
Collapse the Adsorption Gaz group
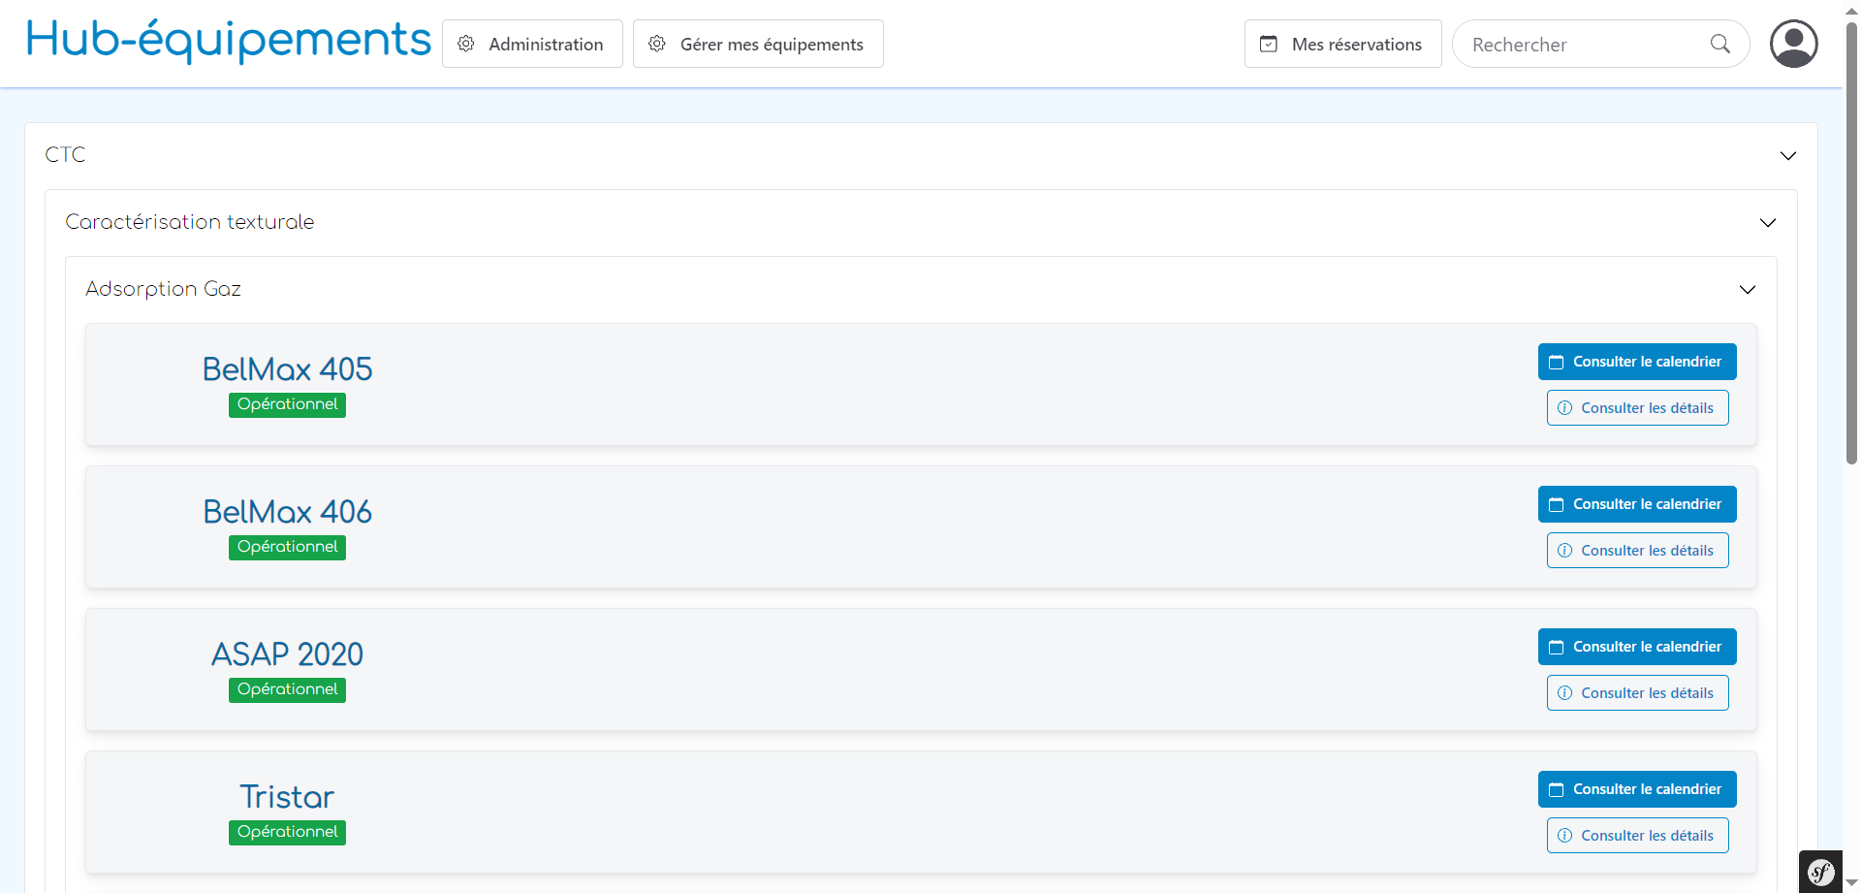(1748, 289)
